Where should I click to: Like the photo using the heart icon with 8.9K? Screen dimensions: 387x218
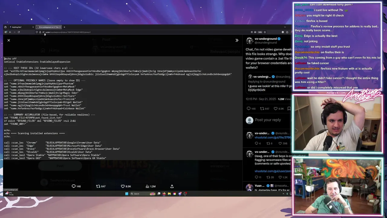123,186
